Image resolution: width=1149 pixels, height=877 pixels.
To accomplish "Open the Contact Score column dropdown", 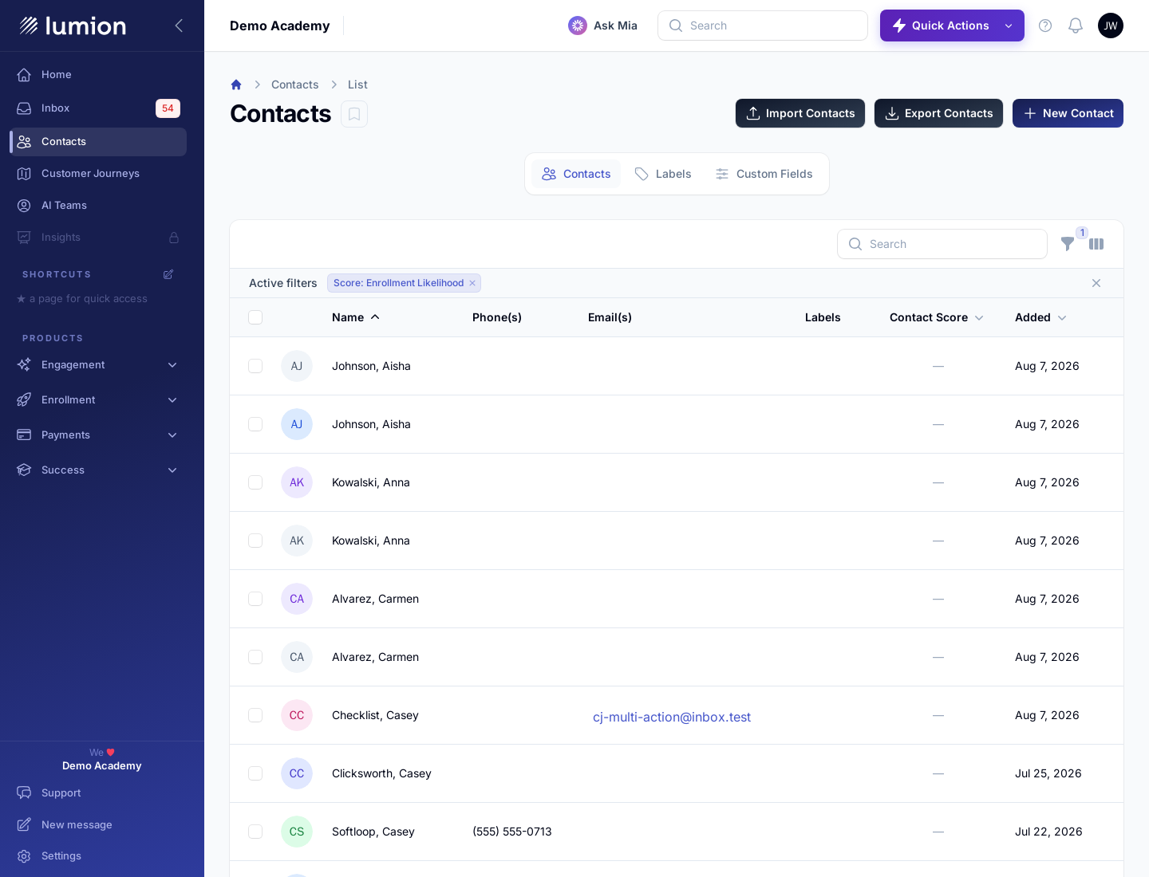I will (979, 317).
